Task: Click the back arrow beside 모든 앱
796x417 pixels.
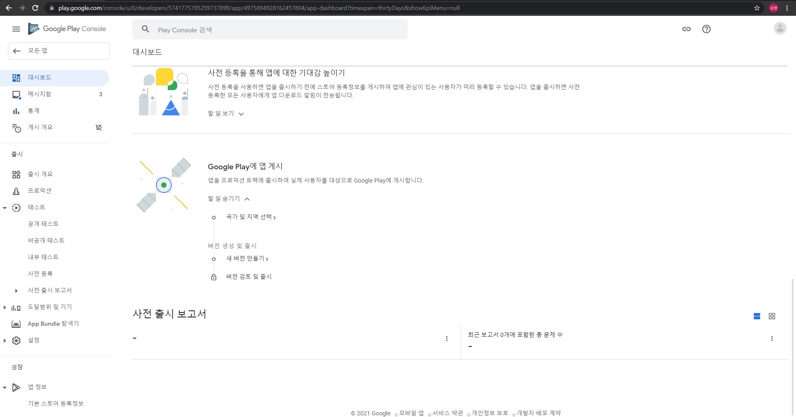Action: coord(17,51)
